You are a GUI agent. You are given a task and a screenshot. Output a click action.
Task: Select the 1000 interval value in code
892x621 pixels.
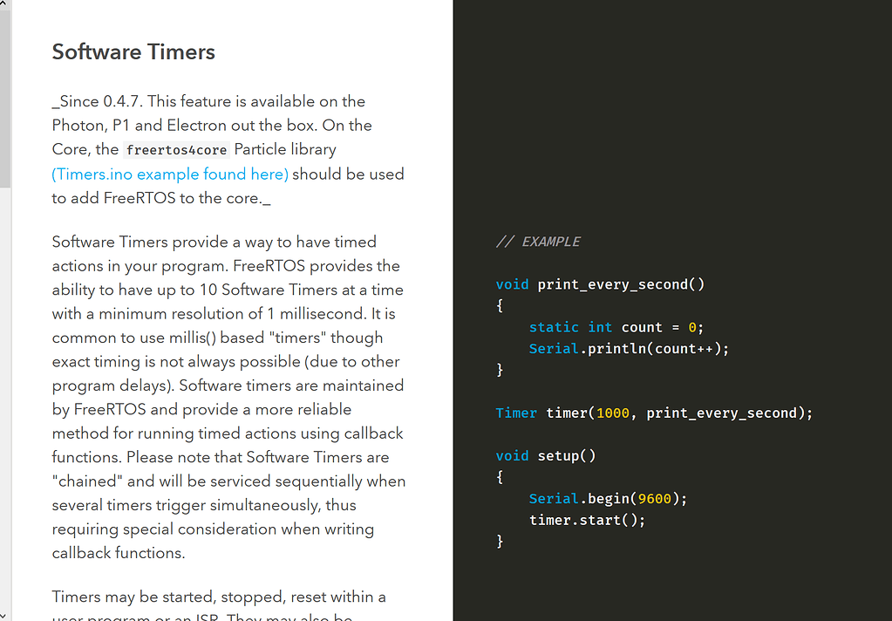(612, 413)
